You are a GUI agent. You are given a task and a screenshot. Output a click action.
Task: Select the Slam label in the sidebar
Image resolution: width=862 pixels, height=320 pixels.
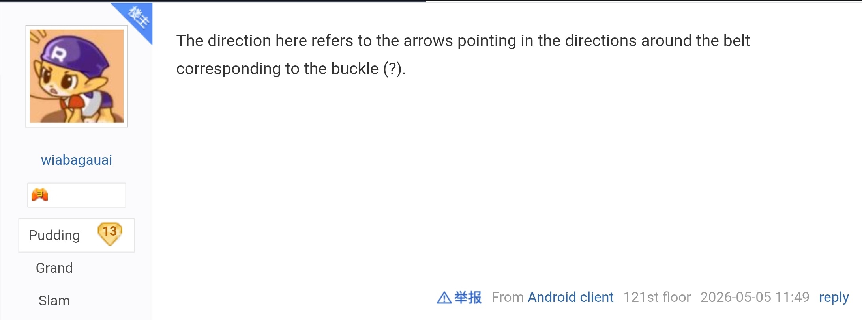(54, 301)
